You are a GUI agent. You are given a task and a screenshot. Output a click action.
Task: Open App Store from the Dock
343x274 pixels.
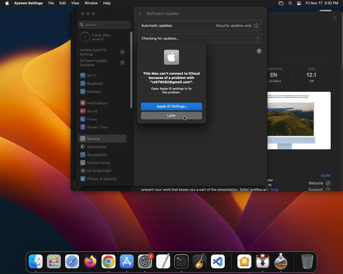(x=127, y=261)
